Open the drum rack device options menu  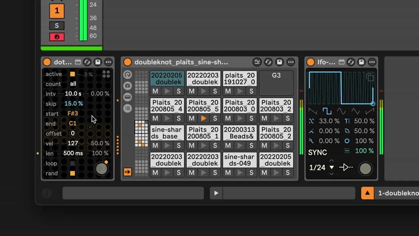291,62
